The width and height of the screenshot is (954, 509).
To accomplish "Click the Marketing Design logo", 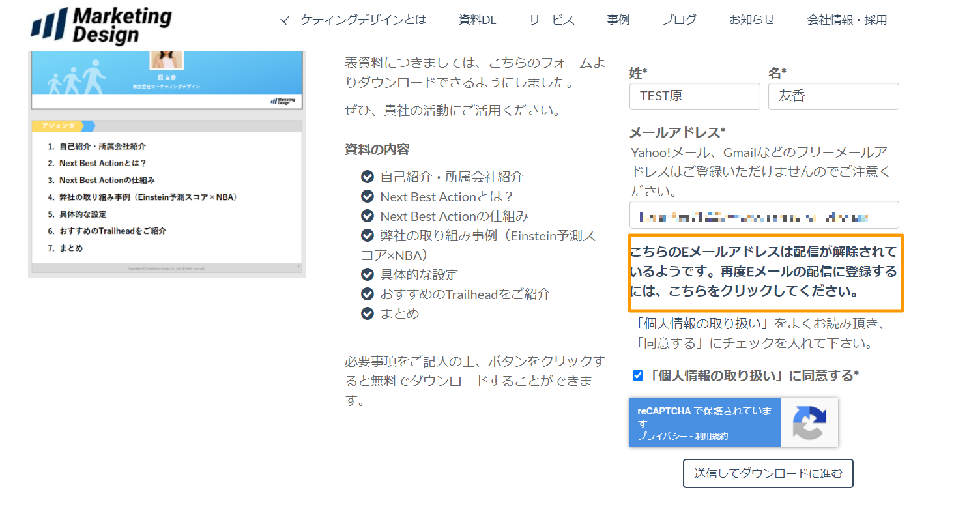I will click(x=101, y=25).
